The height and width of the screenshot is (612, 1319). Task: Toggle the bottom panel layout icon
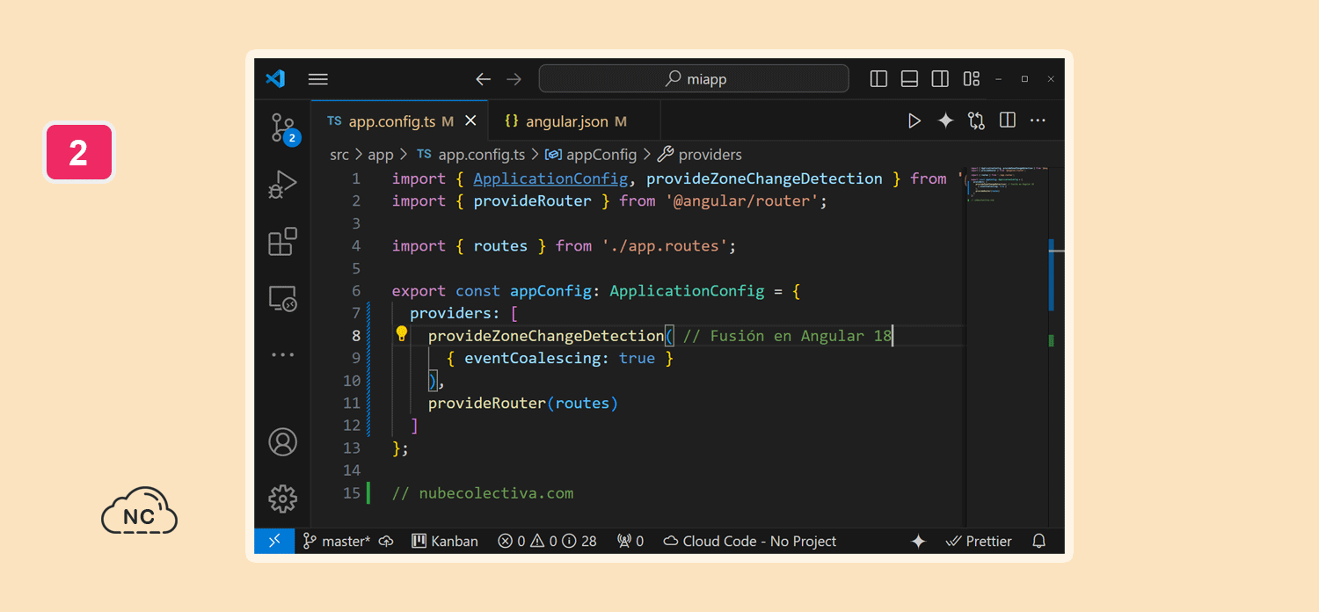[909, 79]
